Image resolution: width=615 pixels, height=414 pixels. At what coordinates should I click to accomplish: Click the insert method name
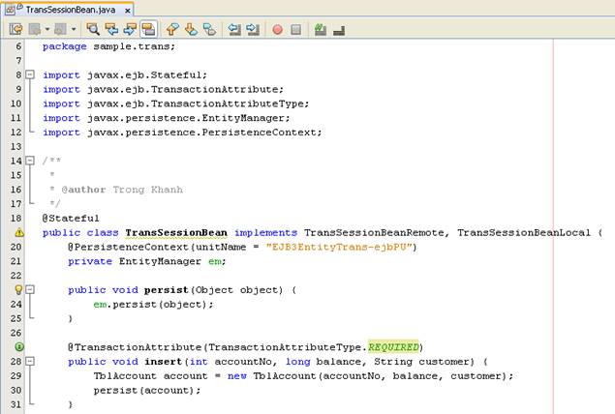pyautogui.click(x=163, y=362)
